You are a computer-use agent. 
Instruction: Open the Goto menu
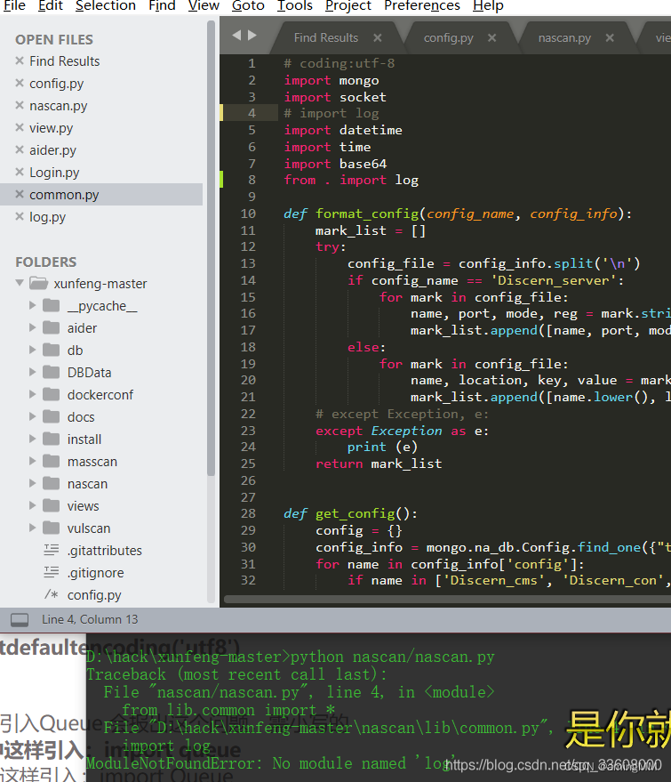248,6
